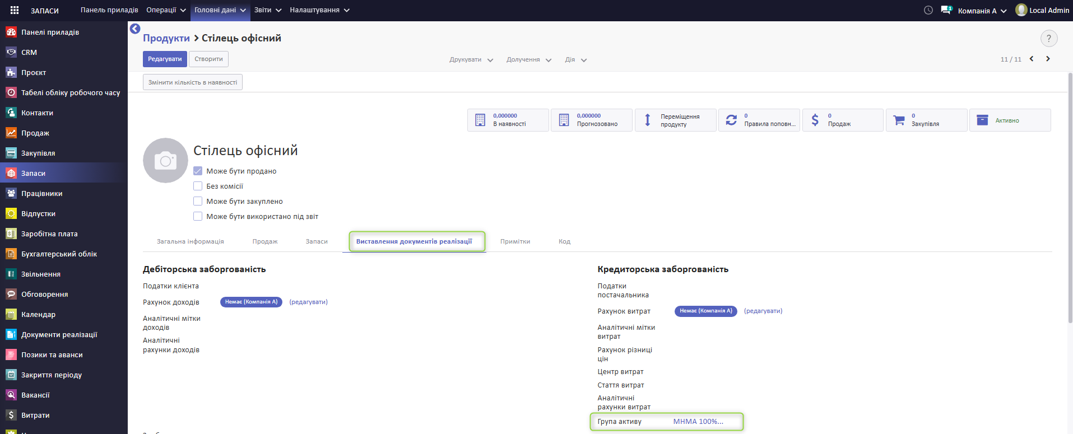Viewport: 1073px width, 434px height.
Task: Open the apps grid menu icon
Action: [15, 10]
